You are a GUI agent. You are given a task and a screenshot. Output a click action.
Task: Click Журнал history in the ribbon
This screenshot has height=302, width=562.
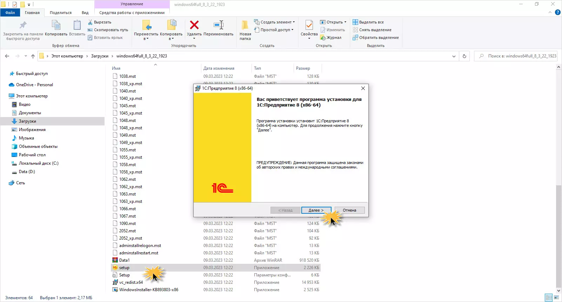pos(331,37)
